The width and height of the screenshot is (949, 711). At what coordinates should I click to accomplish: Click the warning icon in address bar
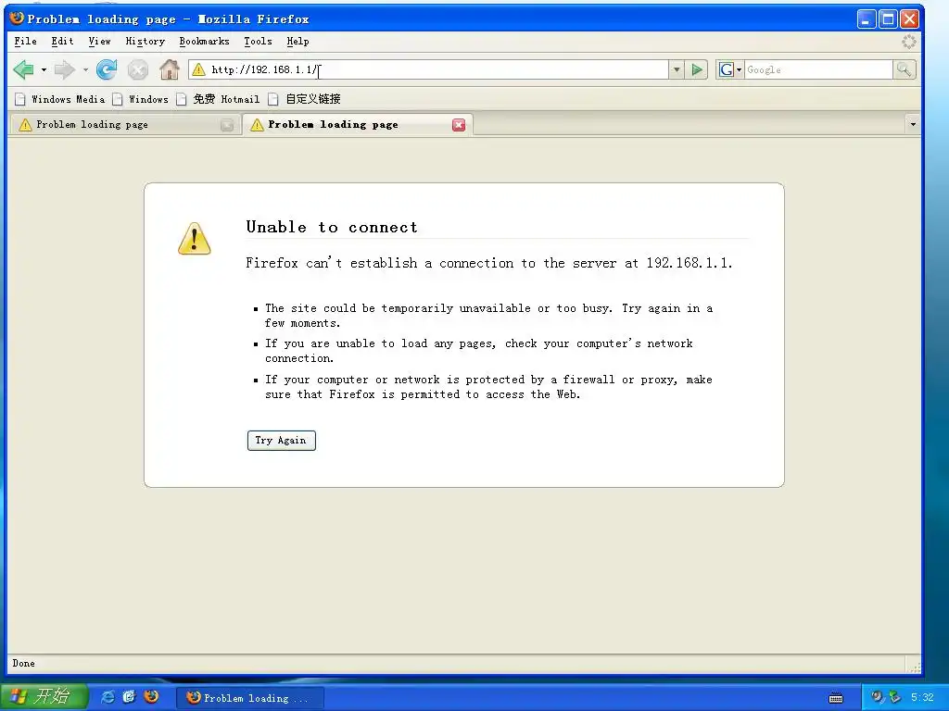198,69
